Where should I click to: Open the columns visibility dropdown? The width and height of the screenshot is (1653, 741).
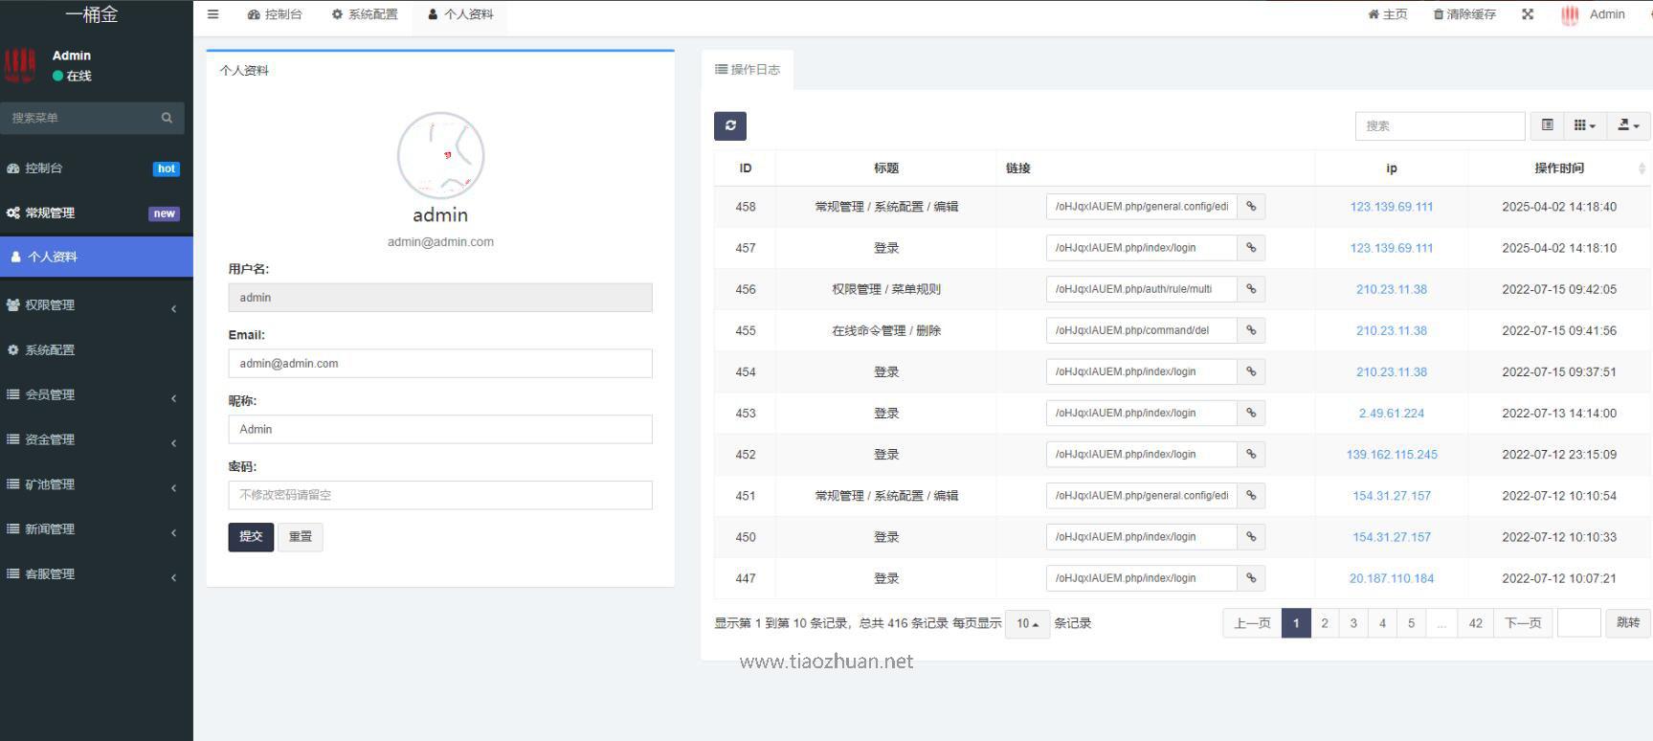[1584, 125]
